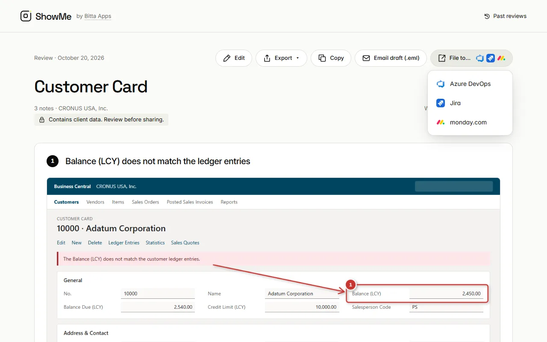This screenshot has width=547, height=342.
Task: Select Posted Sales Invoices tab
Action: coord(190,202)
